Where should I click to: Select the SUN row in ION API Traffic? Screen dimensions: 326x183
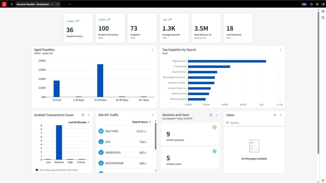click(x=125, y=142)
